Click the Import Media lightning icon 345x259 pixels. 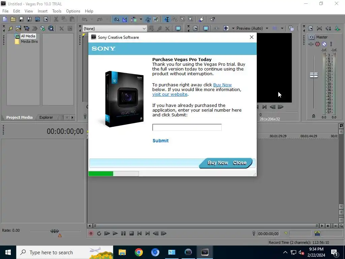[x=10, y=28]
